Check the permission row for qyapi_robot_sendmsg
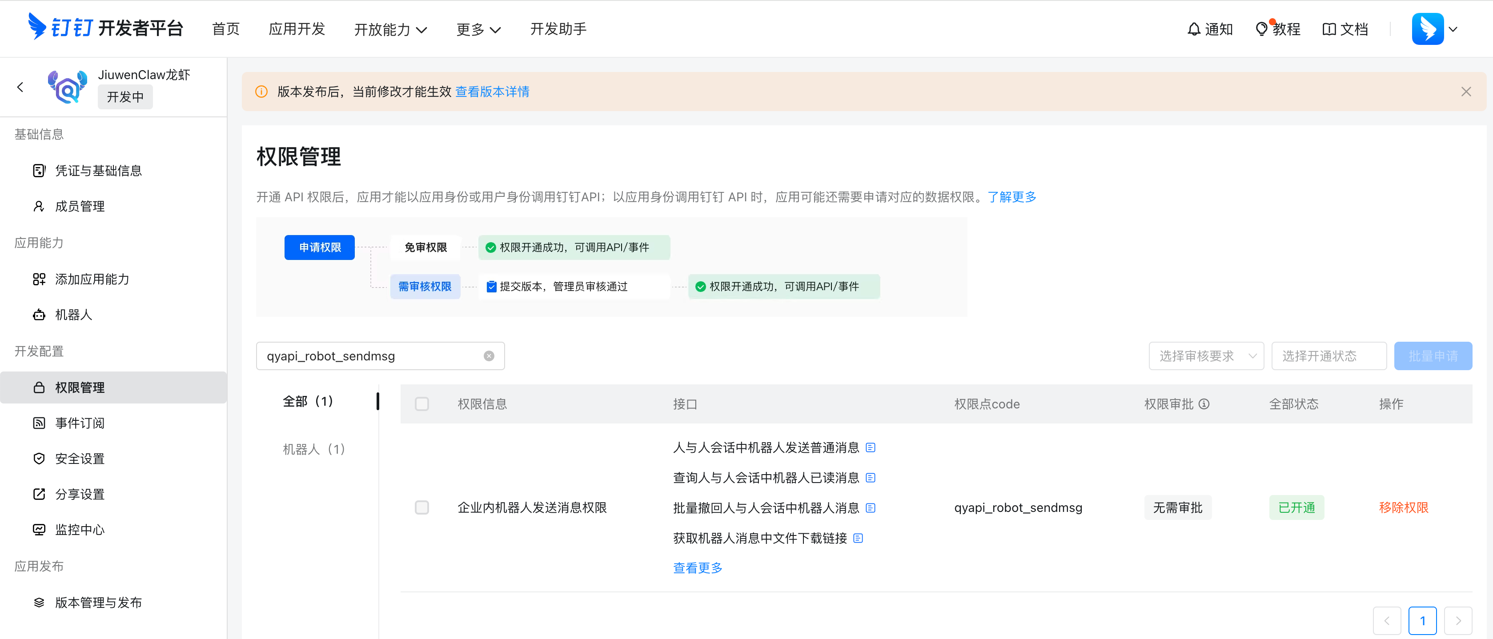 [x=422, y=507]
